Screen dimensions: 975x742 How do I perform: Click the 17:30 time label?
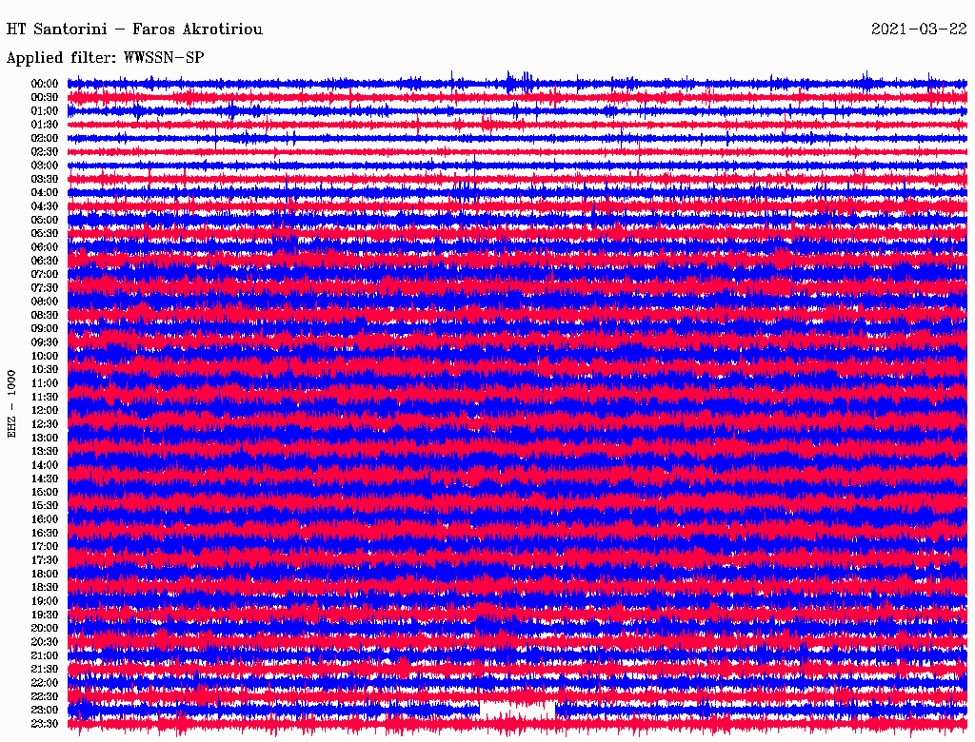45,560
